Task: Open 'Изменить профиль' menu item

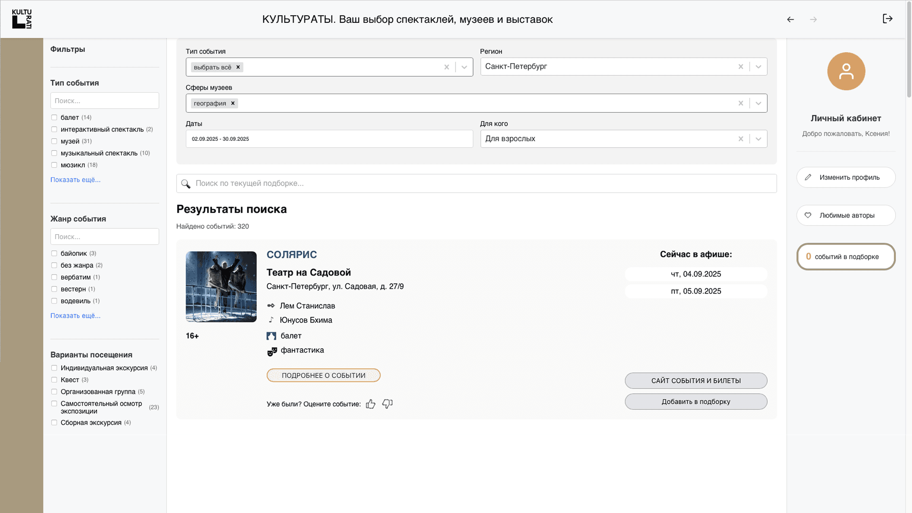Action: pos(845,177)
